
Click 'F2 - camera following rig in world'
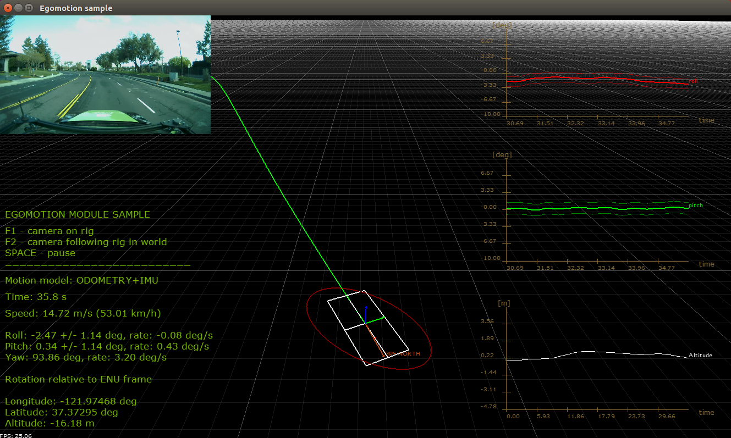(x=86, y=242)
